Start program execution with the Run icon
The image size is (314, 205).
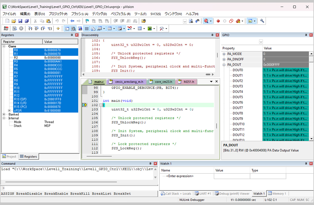(x=15, y=28)
